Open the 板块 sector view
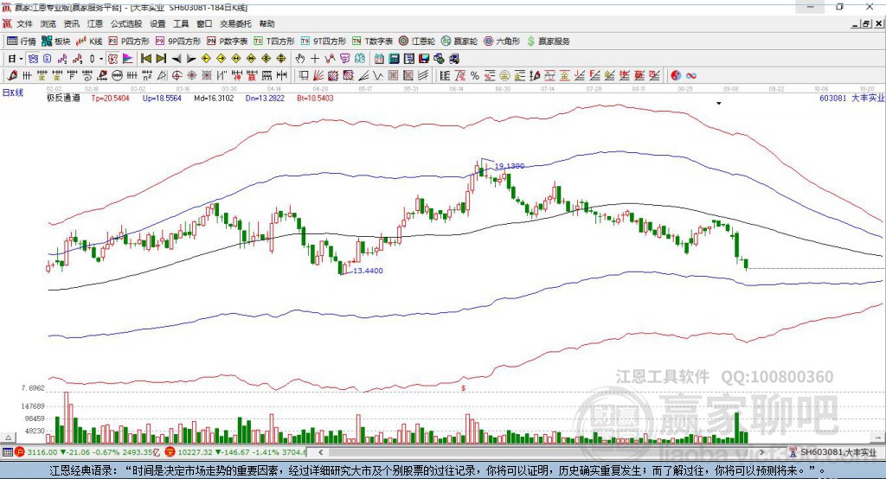The height and width of the screenshot is (479, 886). click(x=55, y=42)
